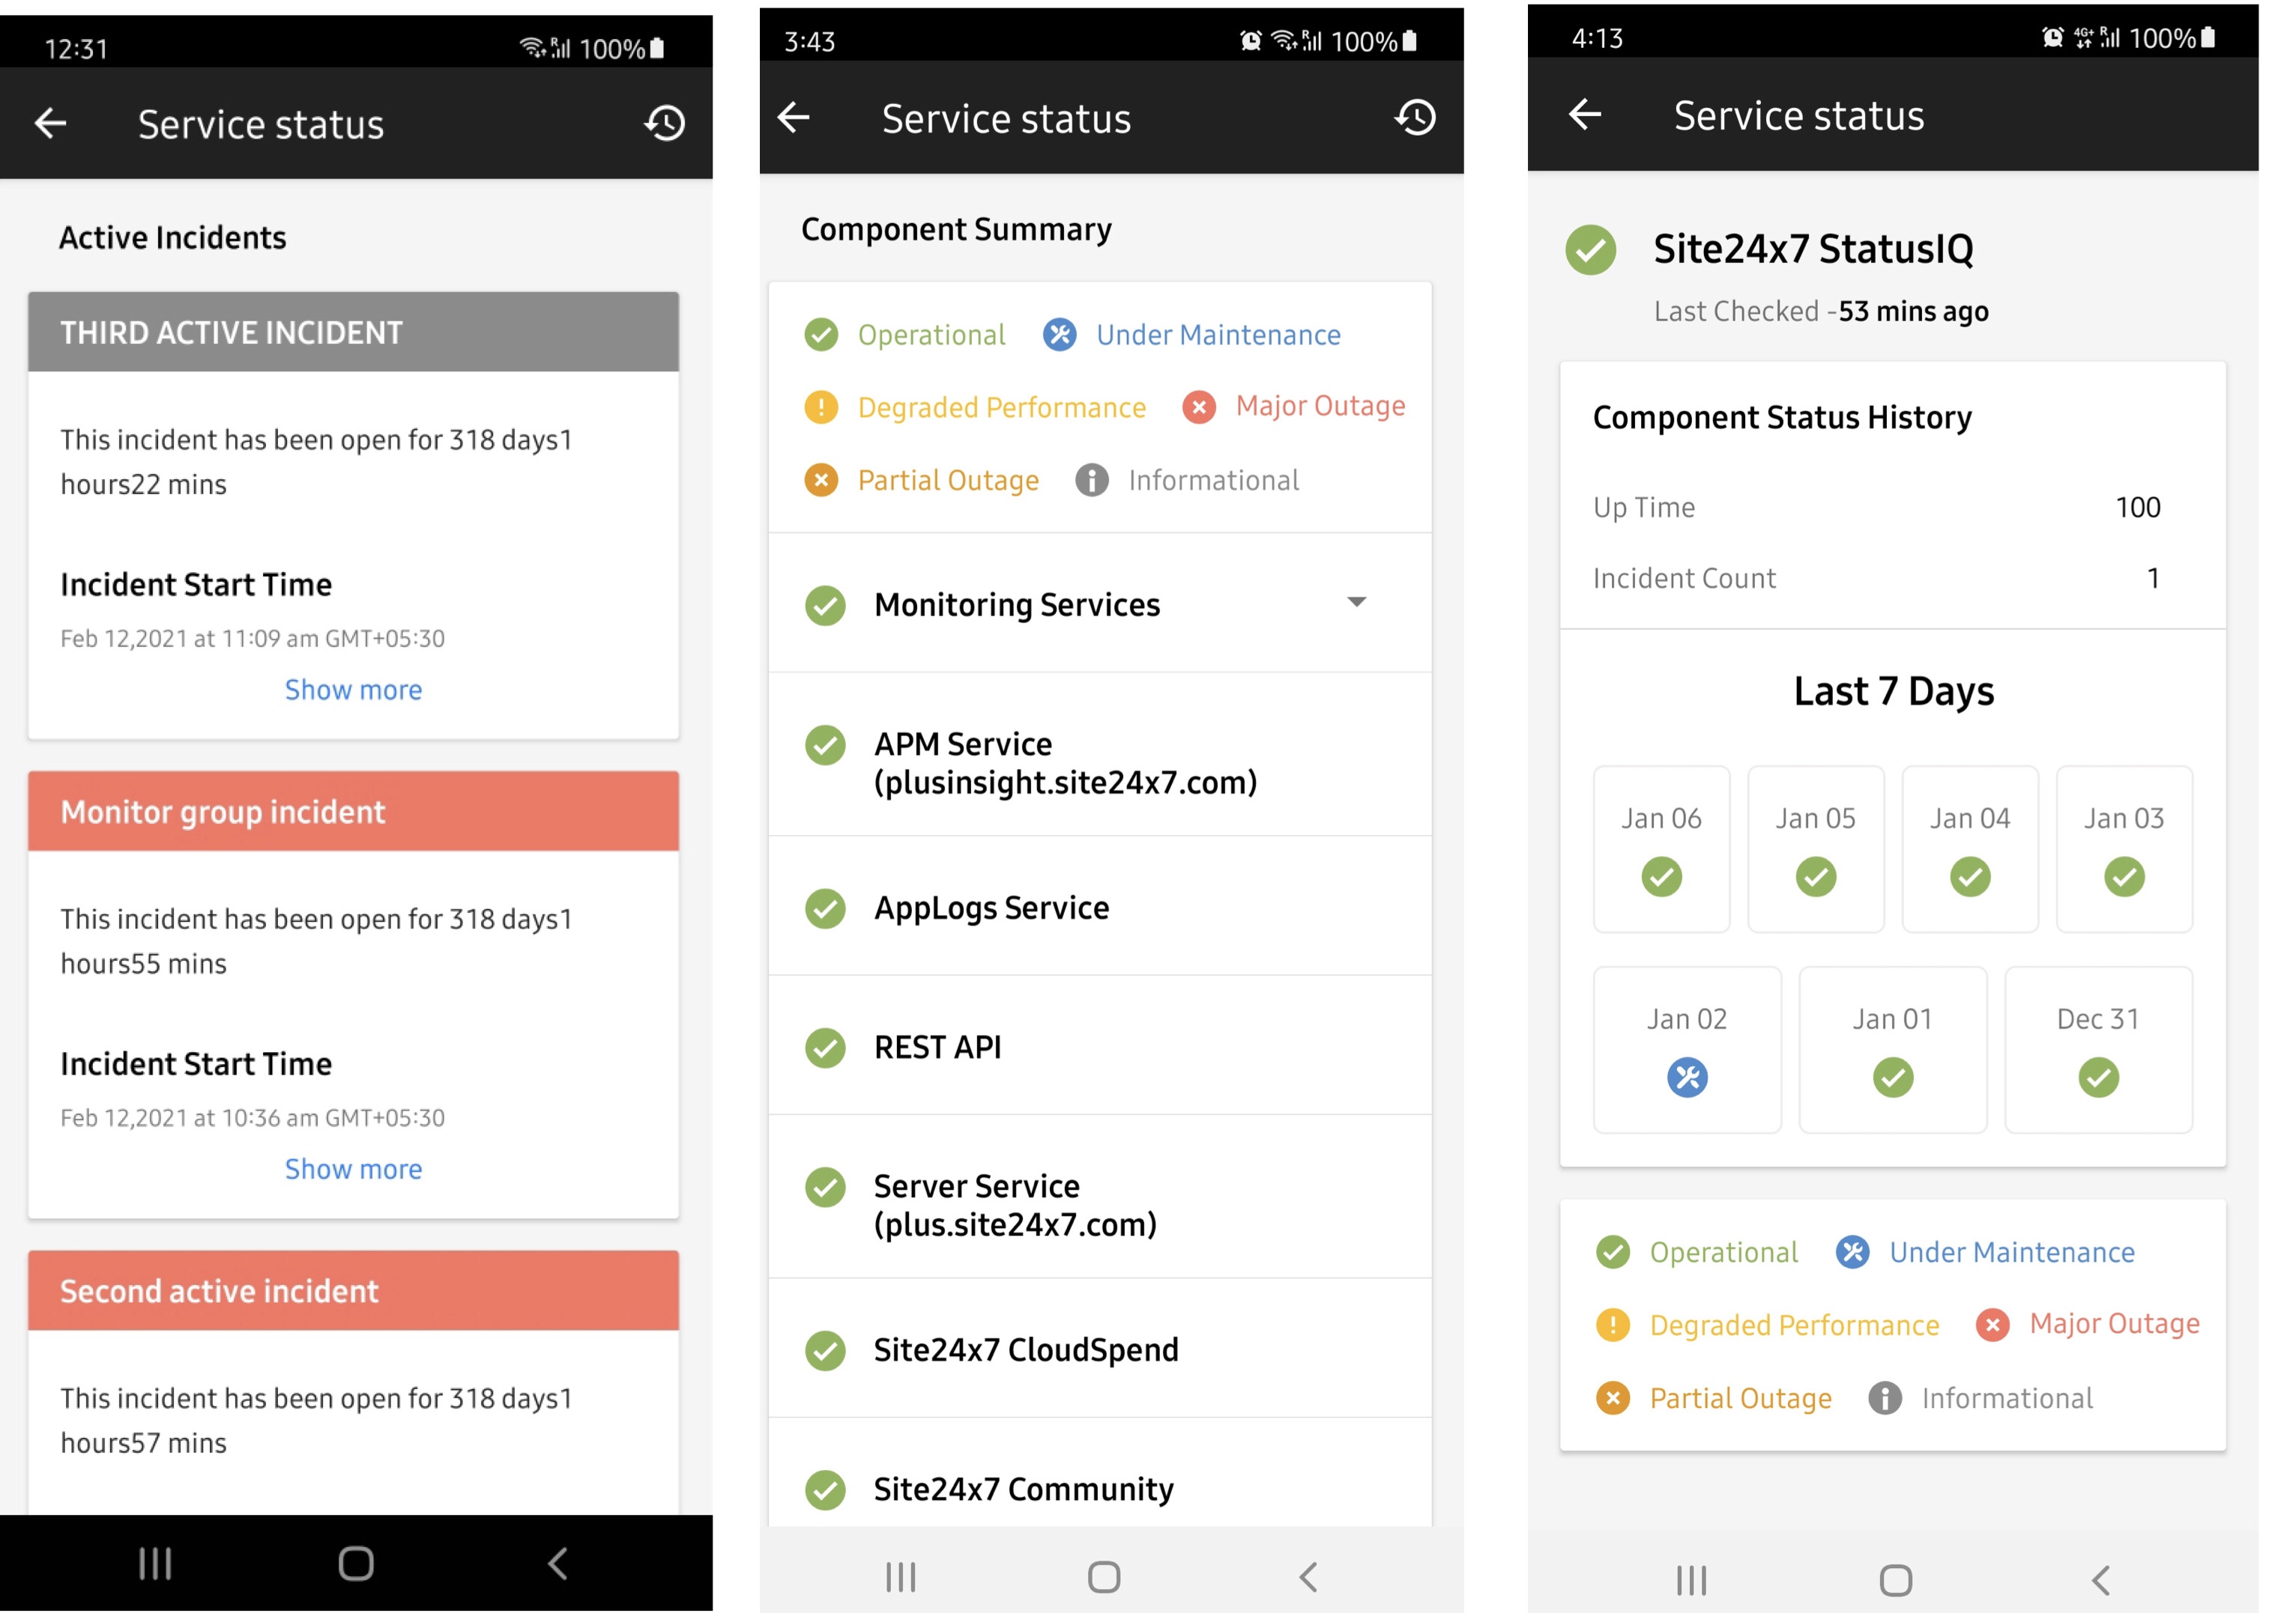
Task: Tap Android back chevron under Component Summary screen
Action: [x=1308, y=1576]
